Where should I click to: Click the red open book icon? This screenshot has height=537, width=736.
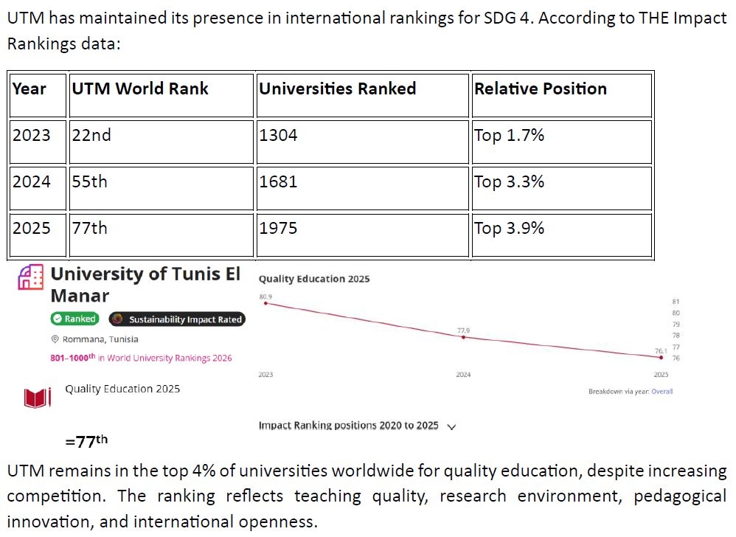pyautogui.click(x=36, y=398)
